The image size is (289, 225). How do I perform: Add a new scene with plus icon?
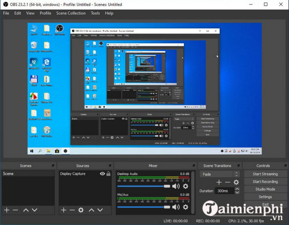point(7,210)
